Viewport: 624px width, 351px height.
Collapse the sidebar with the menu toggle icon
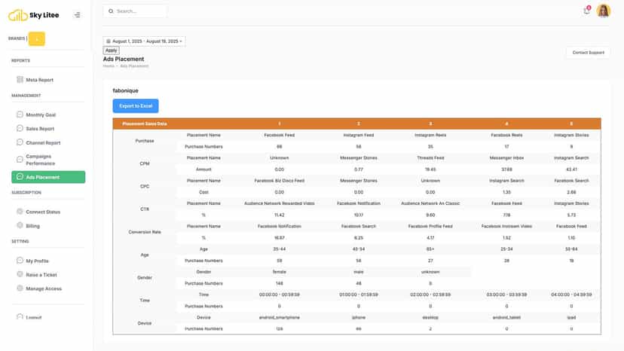pos(77,15)
